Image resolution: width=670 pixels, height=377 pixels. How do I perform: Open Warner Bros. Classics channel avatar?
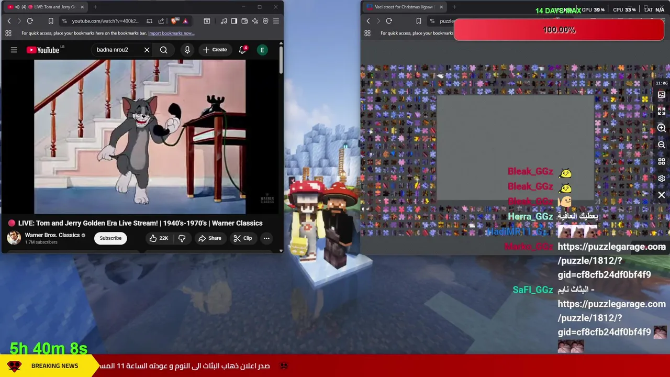[14, 238]
